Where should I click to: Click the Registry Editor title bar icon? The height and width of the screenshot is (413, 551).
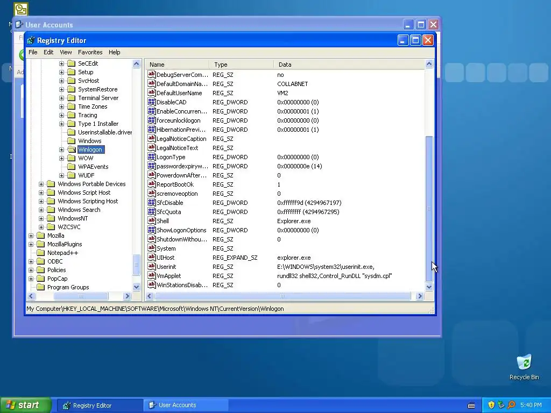coord(31,40)
